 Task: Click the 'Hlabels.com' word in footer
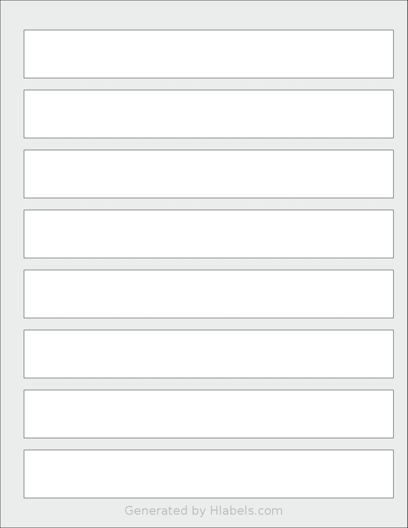246,511
